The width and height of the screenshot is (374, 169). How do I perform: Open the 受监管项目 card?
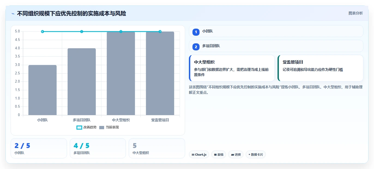(x=320, y=68)
